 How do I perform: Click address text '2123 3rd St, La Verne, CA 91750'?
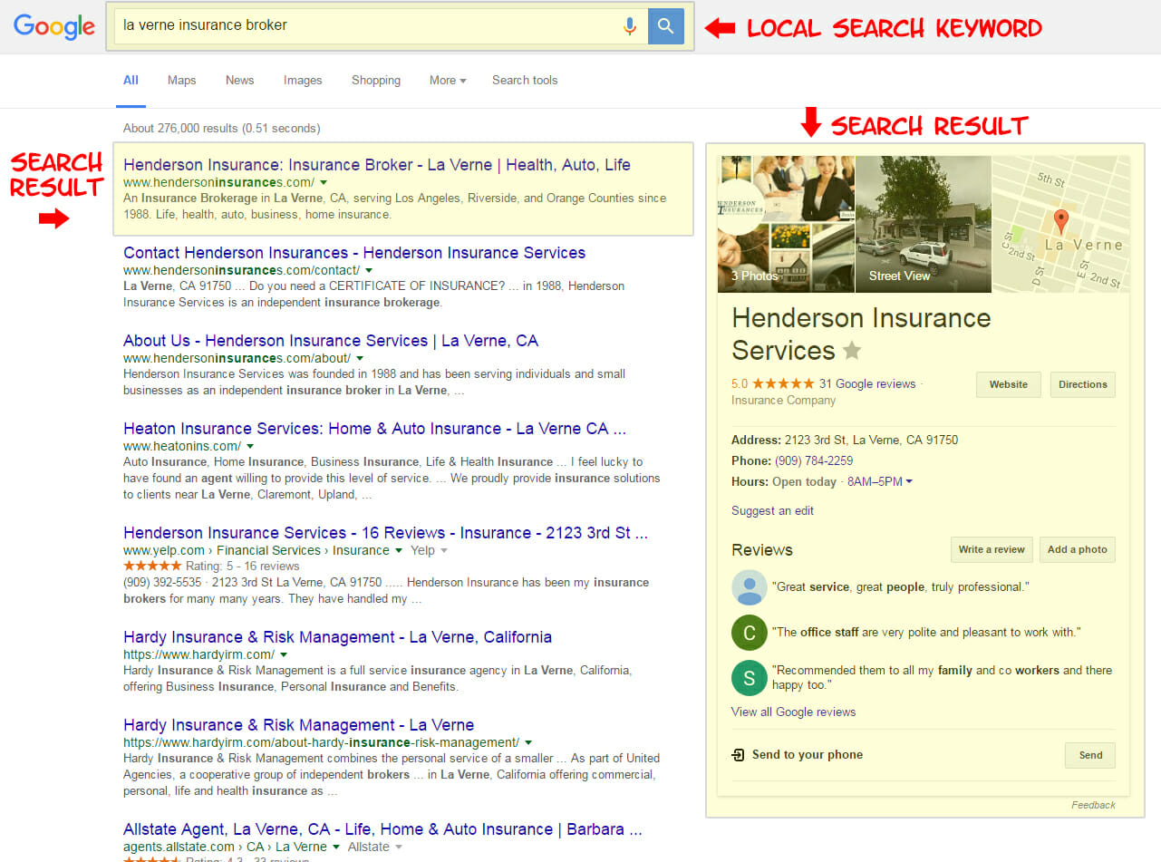pyautogui.click(x=871, y=440)
